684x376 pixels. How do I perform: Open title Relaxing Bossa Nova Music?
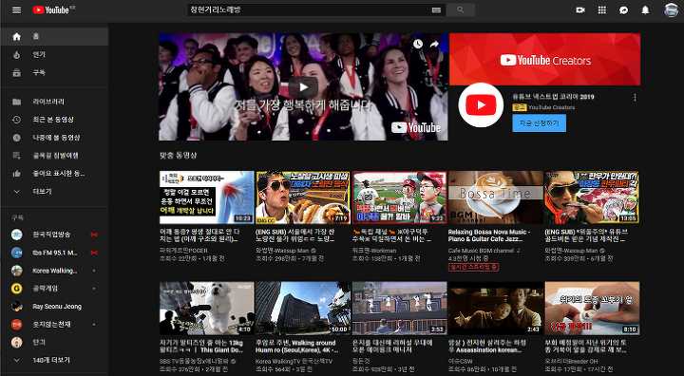point(489,235)
